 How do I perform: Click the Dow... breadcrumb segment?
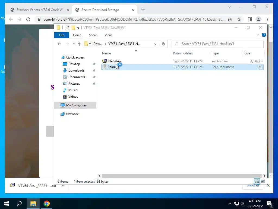point(98,44)
